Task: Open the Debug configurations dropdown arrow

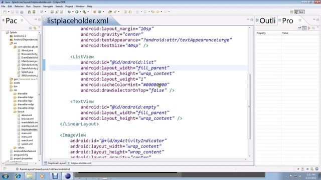Action: click(x=73, y=12)
